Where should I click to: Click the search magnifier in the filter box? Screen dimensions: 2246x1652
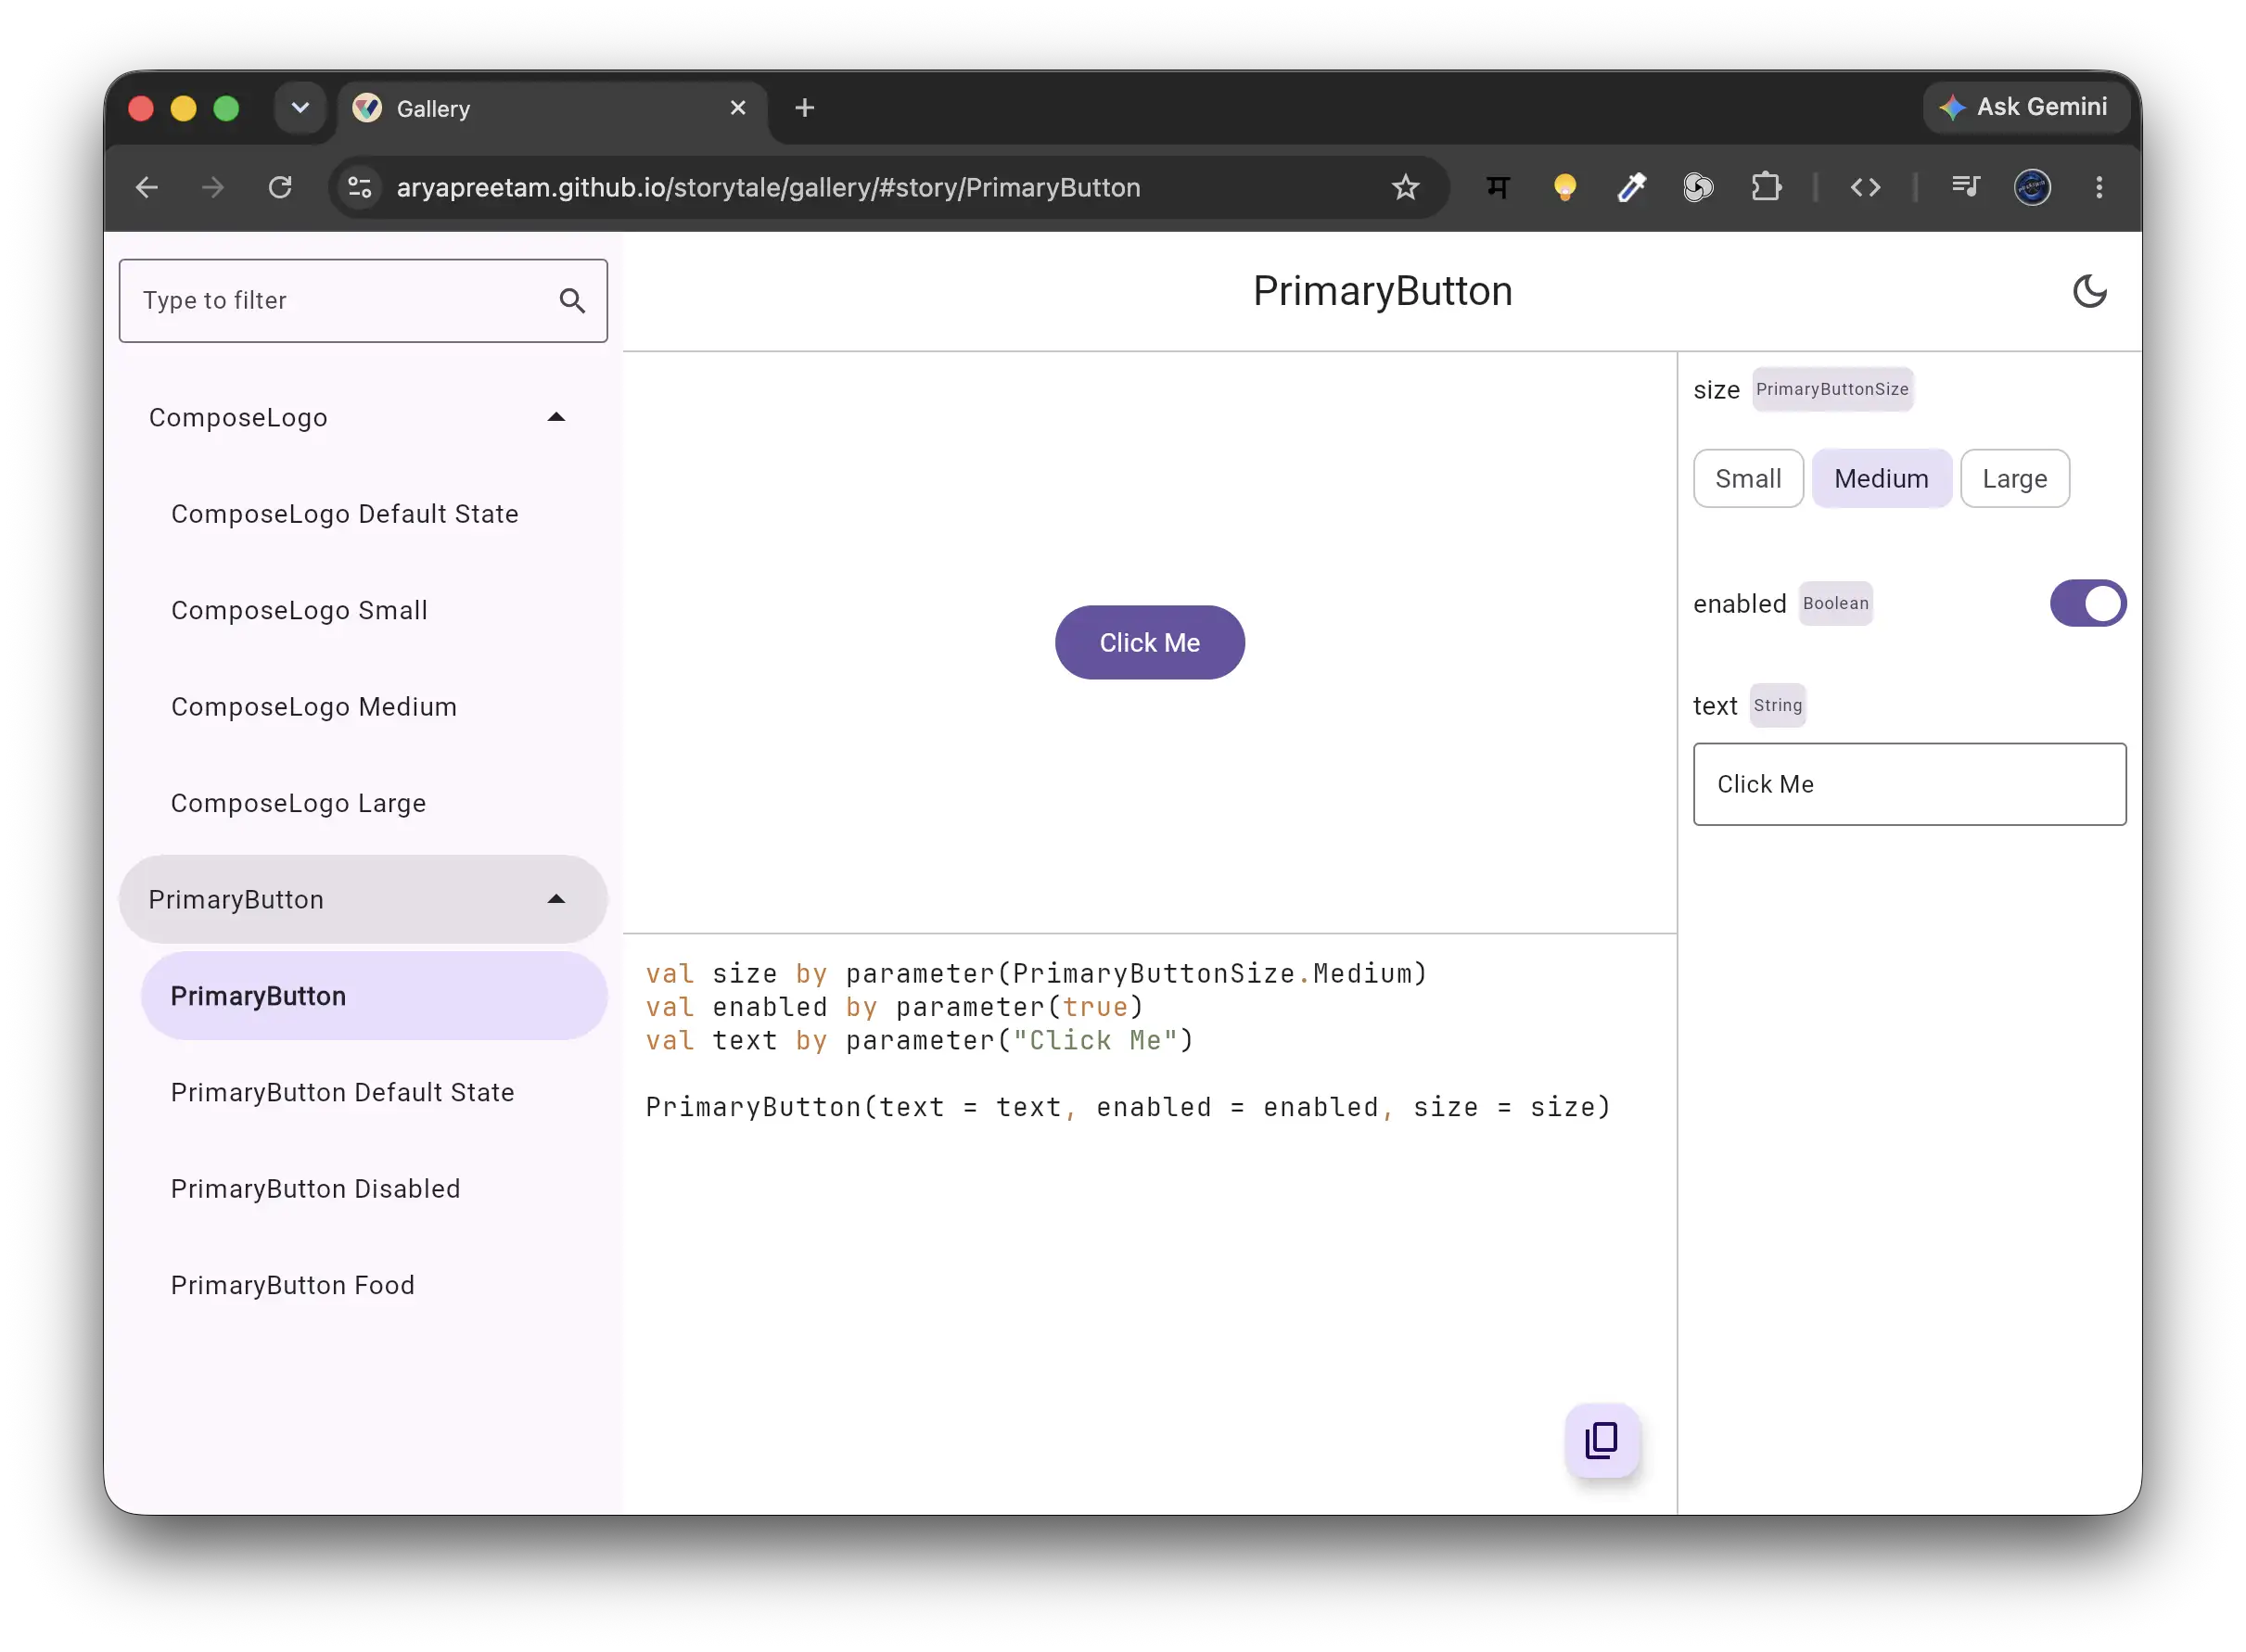pos(571,300)
